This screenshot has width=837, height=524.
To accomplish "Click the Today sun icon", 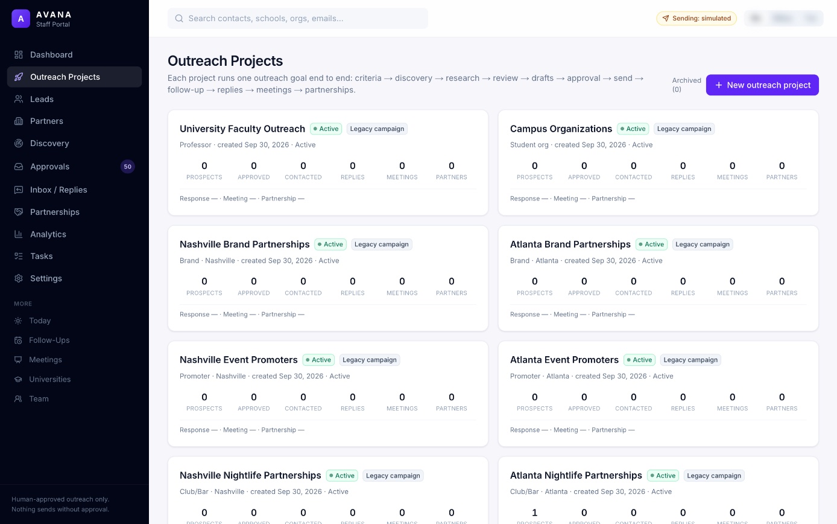I will 18,321.
